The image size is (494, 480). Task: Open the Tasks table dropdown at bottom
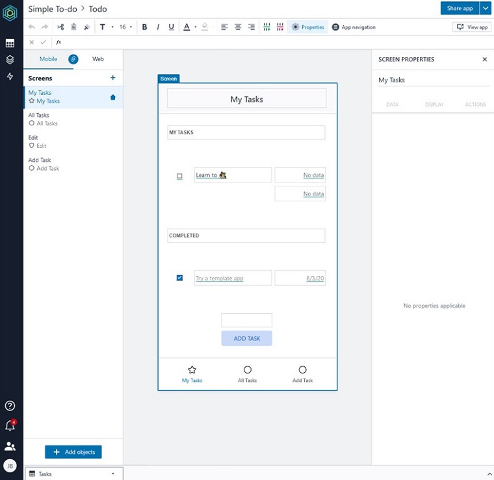74,474
